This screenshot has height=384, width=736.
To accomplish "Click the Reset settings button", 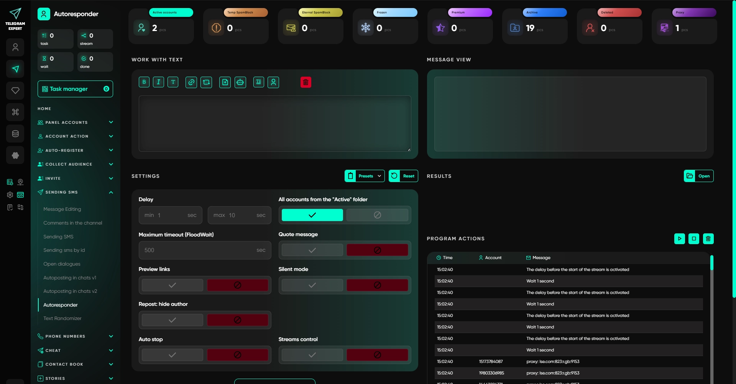I will [x=403, y=176].
